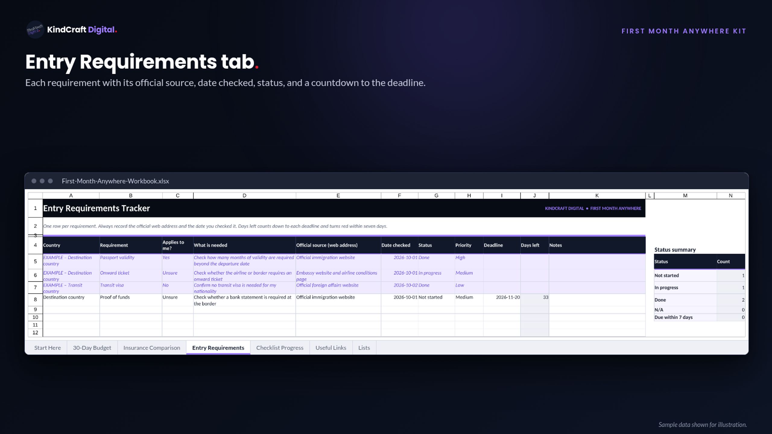Click the 'Unsure' cell in row 8
The image size is (772, 434).
[177, 300]
